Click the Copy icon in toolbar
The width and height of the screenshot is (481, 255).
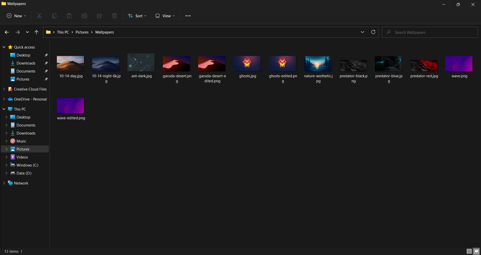[x=54, y=16]
